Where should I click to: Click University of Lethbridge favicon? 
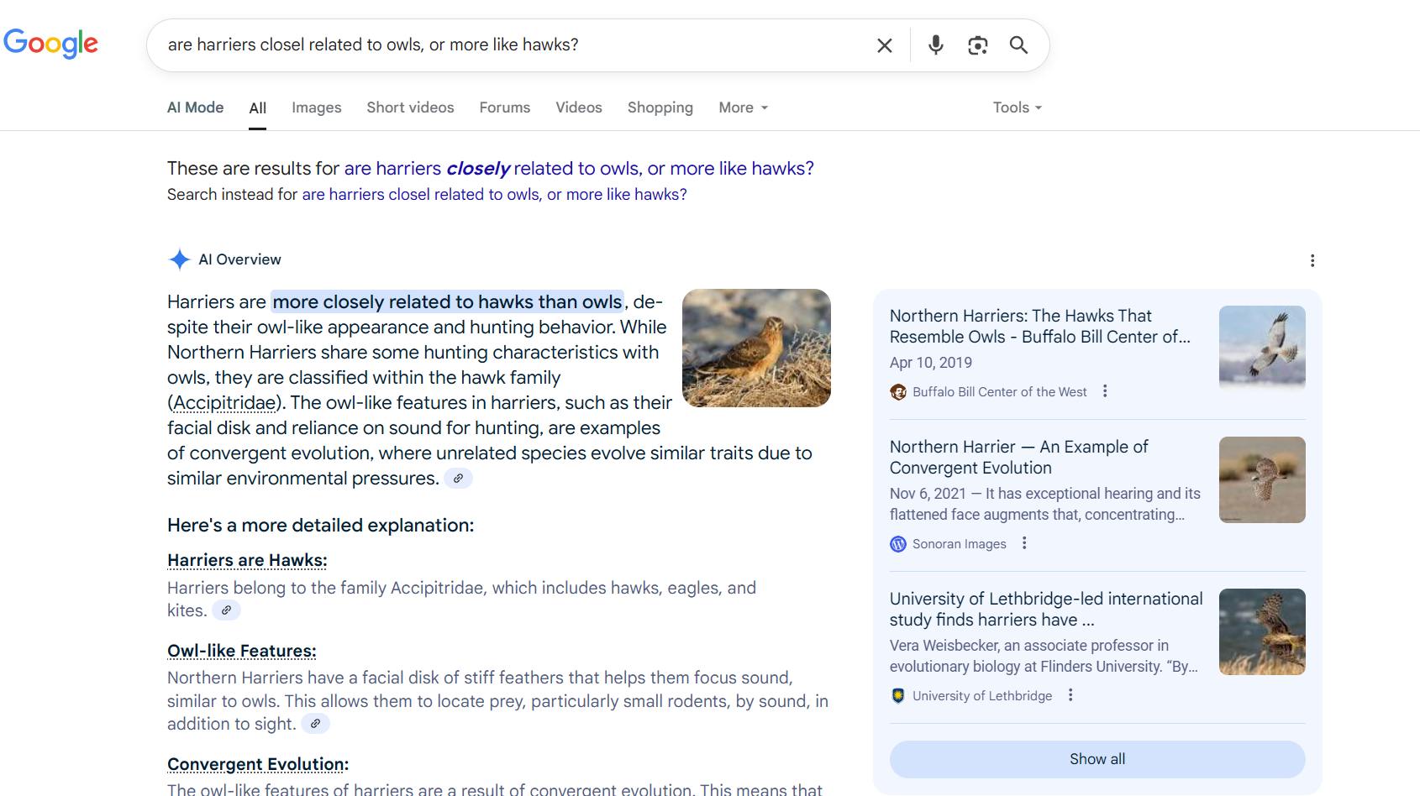click(898, 696)
